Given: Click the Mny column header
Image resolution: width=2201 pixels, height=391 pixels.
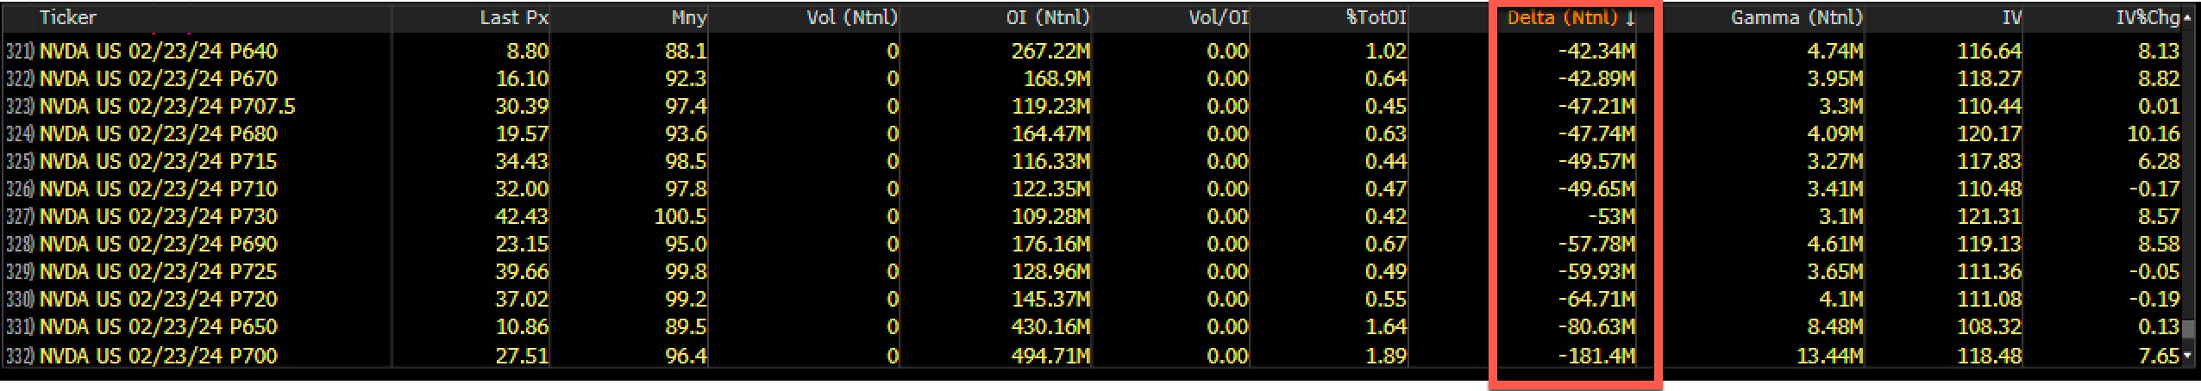Looking at the screenshot, I should tap(688, 17).
